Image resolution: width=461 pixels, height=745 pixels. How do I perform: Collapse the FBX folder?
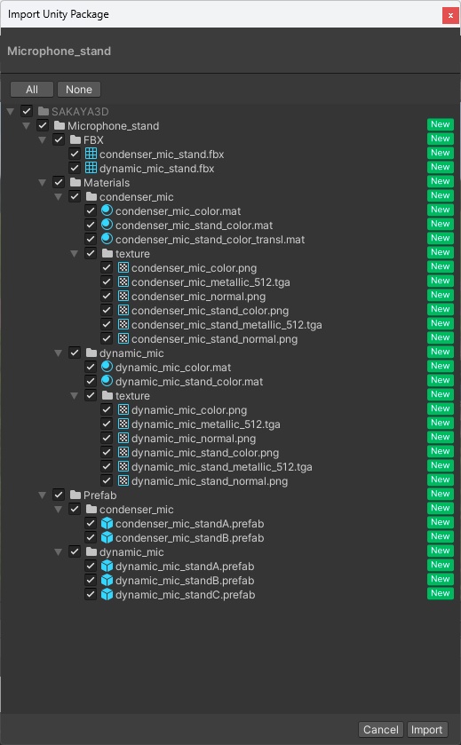tap(43, 140)
